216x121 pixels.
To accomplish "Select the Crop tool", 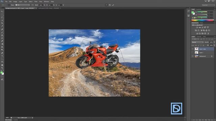I will [x=2, y=23].
